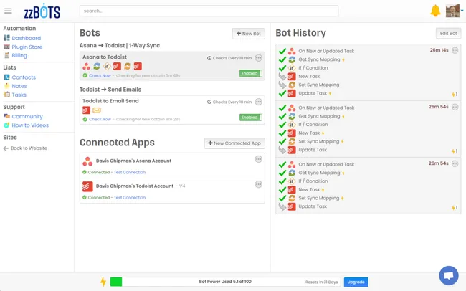
Task: Open options menu for Todoist to Email Send bot
Action: (259, 102)
